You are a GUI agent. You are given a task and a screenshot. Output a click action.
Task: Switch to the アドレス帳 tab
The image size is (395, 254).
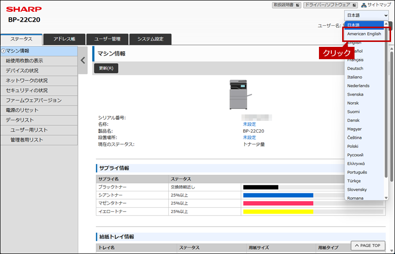point(64,39)
